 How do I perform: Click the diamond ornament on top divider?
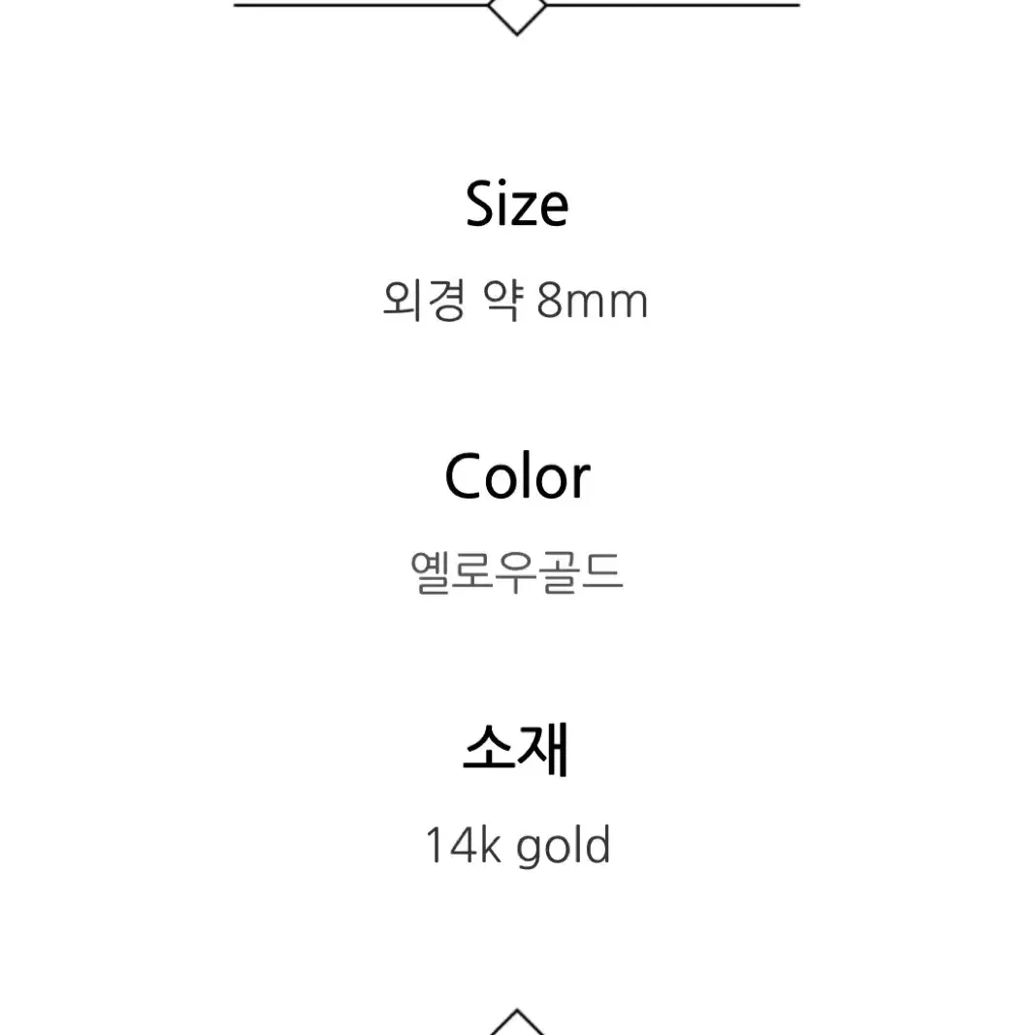coord(517,16)
